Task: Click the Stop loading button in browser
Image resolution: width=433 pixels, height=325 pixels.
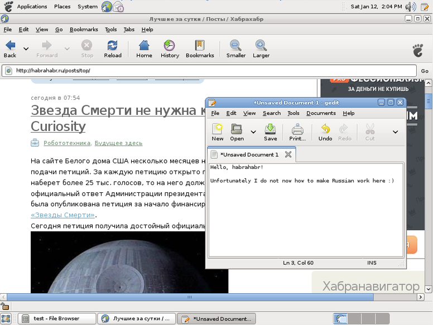Action: pyautogui.click(x=87, y=49)
